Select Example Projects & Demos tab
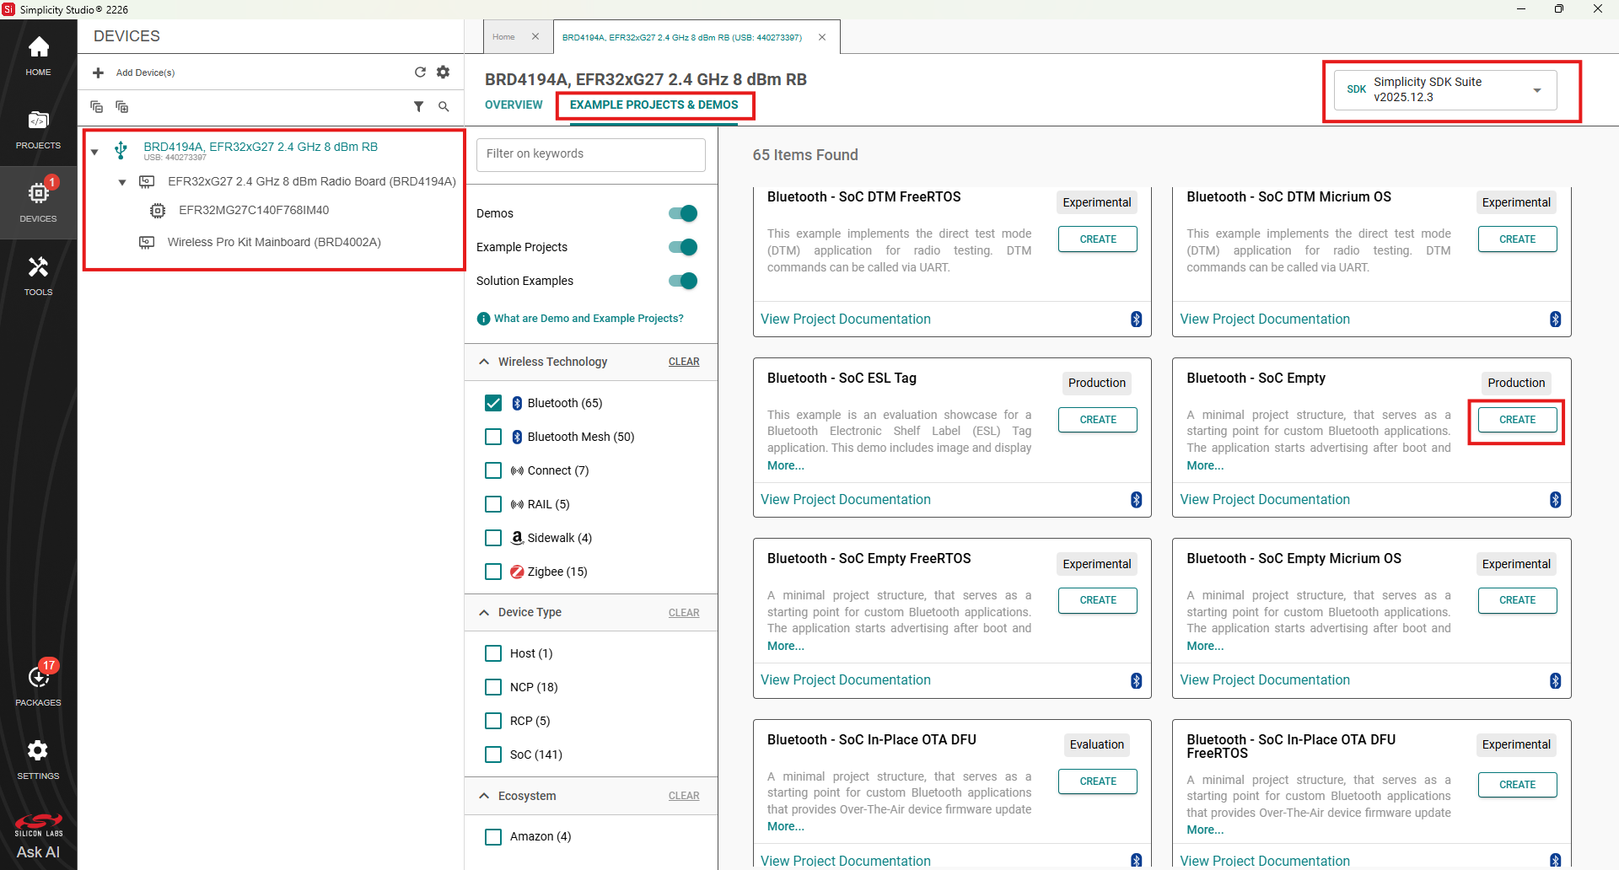The image size is (1619, 870). tap(654, 105)
